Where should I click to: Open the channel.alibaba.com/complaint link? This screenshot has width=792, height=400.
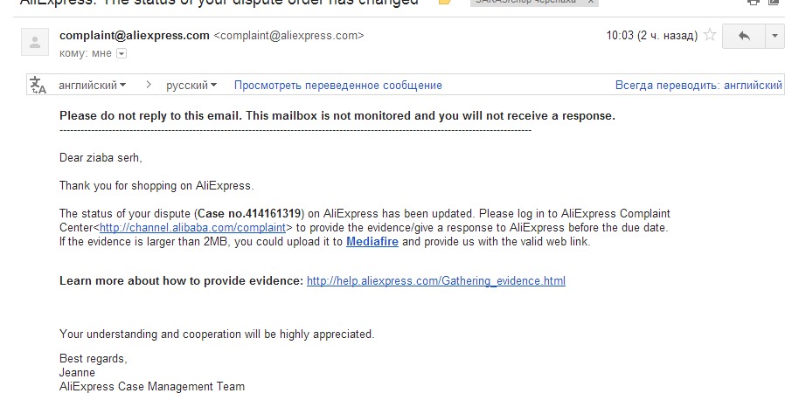point(192,227)
